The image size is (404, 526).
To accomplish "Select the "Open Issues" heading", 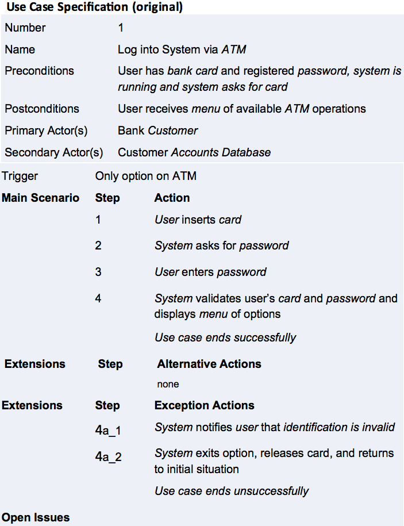I will coord(36,517).
